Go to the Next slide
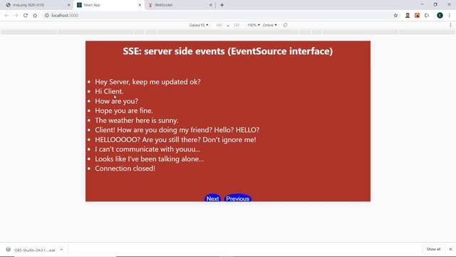Viewport: 456px width, 257px height. (212, 198)
